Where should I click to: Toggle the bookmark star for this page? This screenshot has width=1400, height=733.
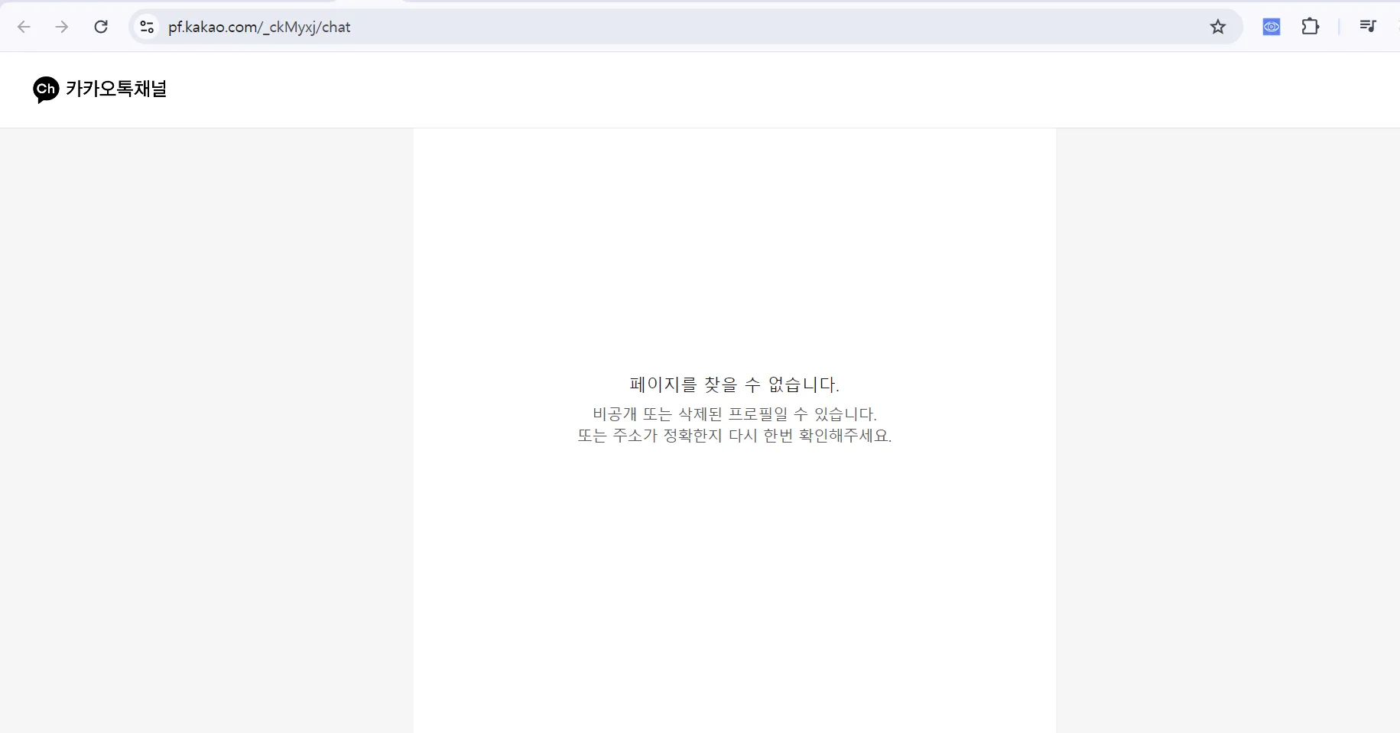point(1217,27)
